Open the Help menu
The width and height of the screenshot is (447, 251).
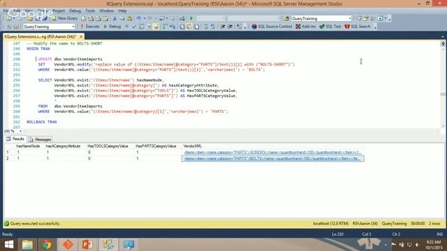coord(122,10)
